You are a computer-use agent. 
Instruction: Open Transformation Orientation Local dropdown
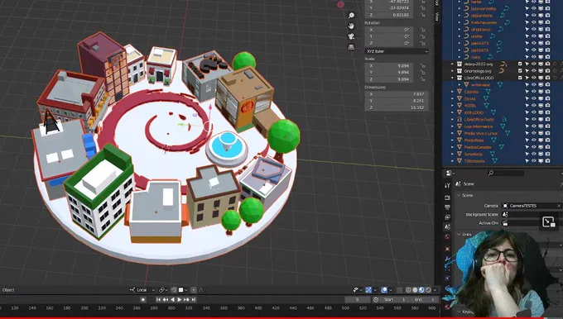click(x=142, y=290)
